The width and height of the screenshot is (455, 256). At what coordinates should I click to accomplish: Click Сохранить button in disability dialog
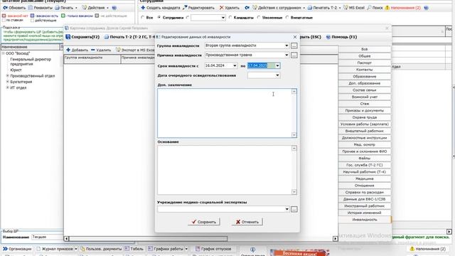pos(204,222)
